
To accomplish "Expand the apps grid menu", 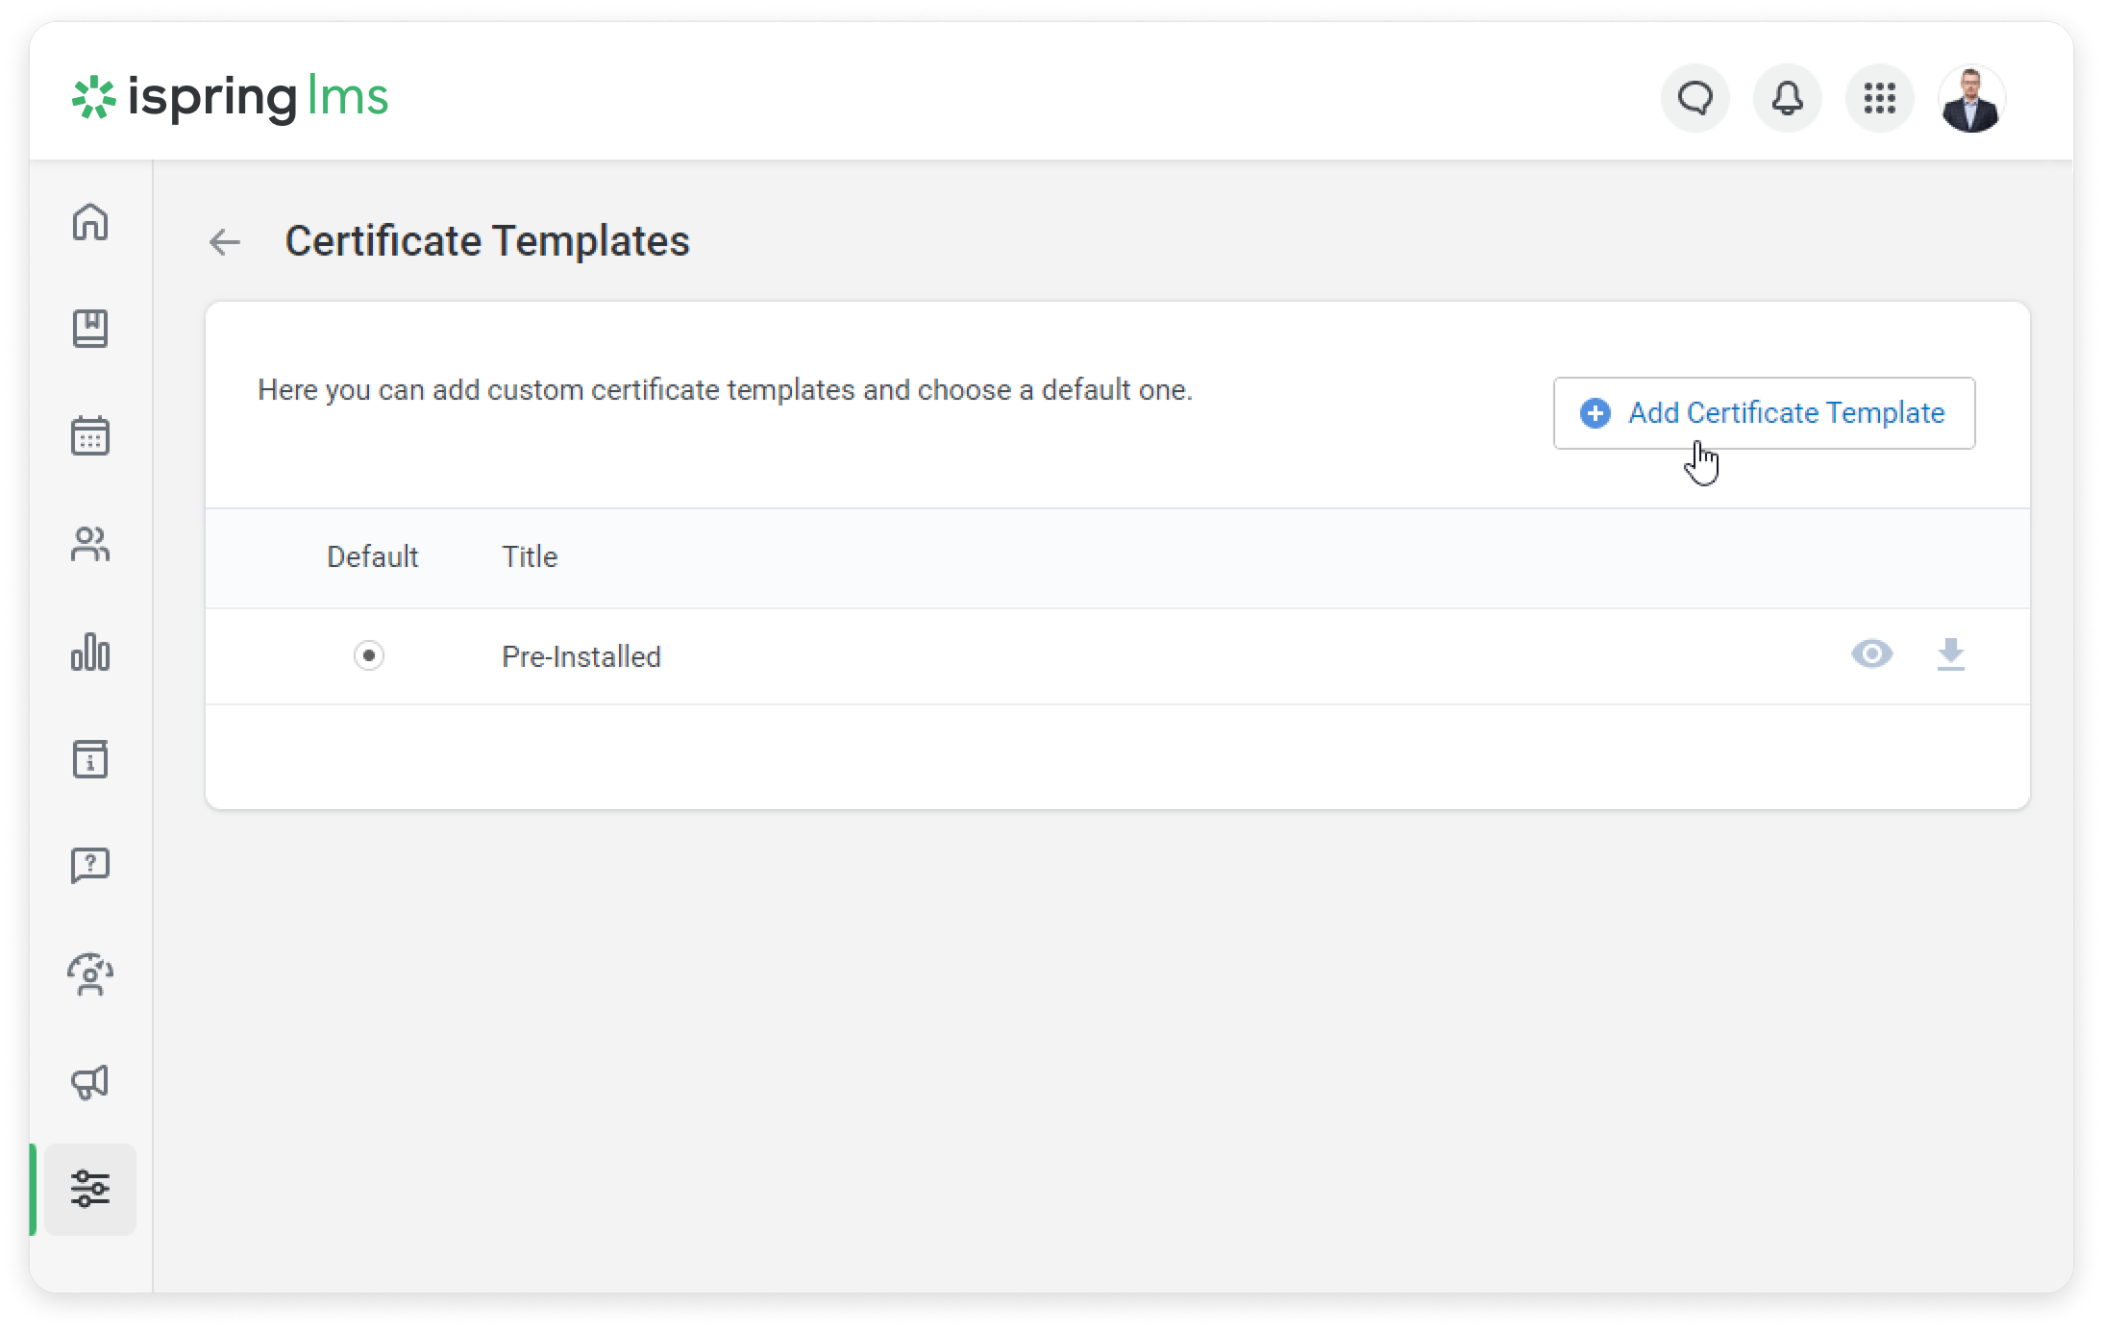I will pyautogui.click(x=1879, y=98).
